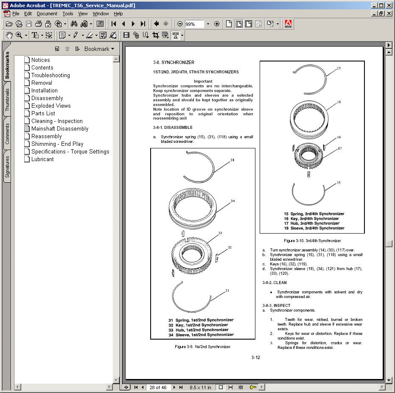Click the Rotate View icon

(x=270, y=24)
